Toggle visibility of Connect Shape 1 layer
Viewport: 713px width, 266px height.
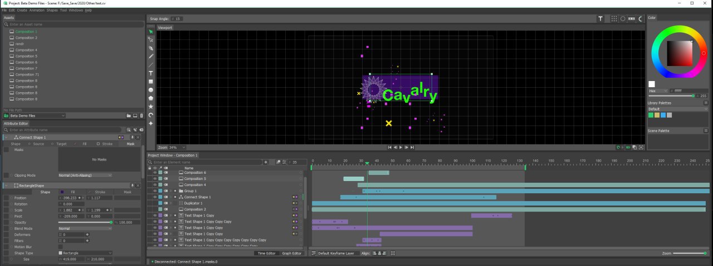[x=155, y=197]
